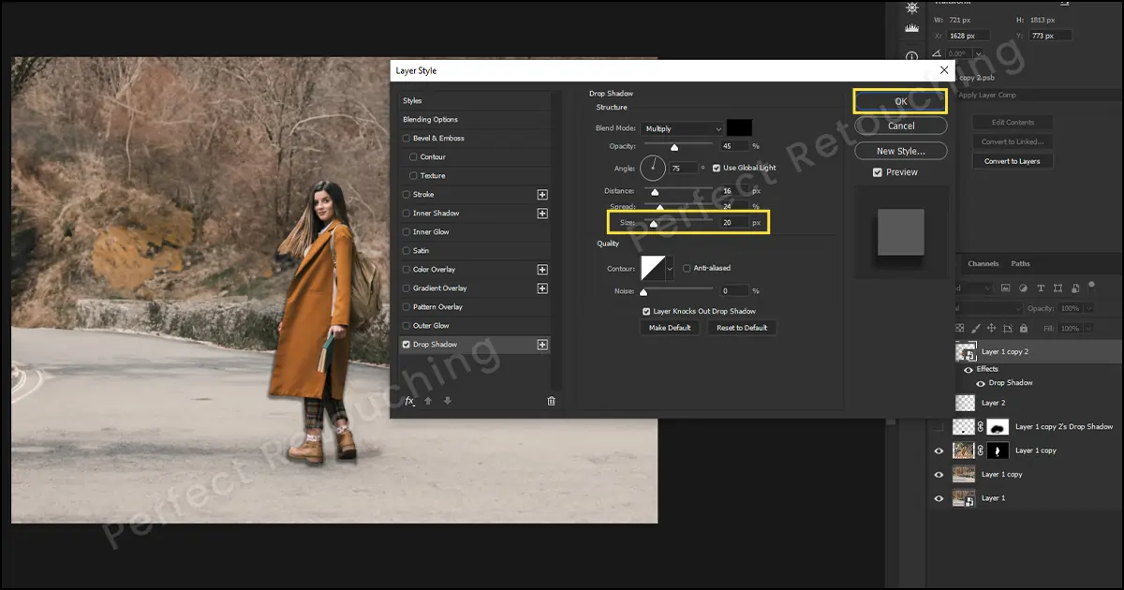Open the Blend Mode dropdown set to Multiply
Image resolution: width=1124 pixels, height=590 pixels.
pyautogui.click(x=681, y=128)
